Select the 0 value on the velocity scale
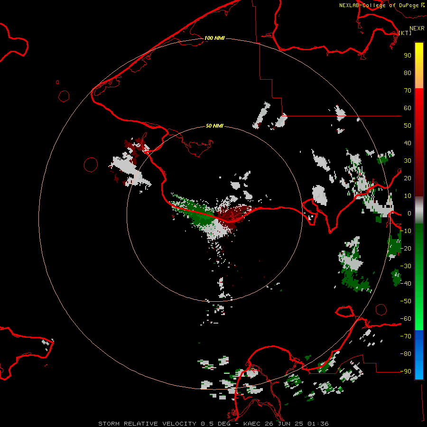Screen dimensions: 427x427 pyautogui.click(x=409, y=213)
